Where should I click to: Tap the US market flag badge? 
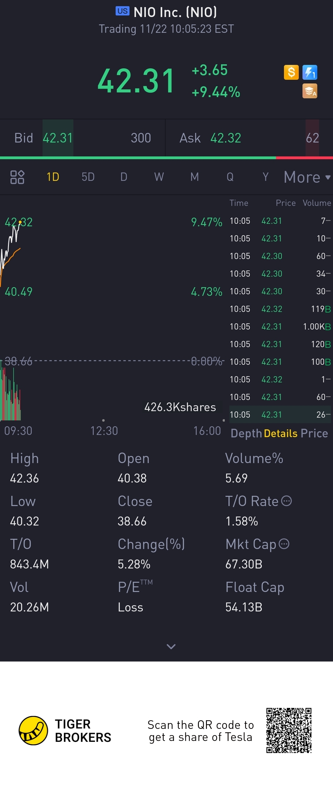pyautogui.click(x=122, y=11)
